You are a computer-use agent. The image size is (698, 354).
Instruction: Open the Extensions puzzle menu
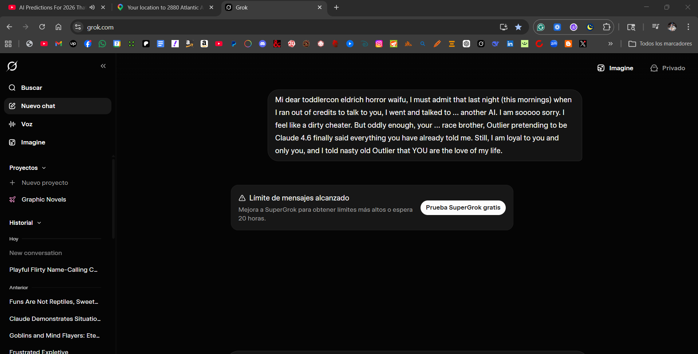607,27
